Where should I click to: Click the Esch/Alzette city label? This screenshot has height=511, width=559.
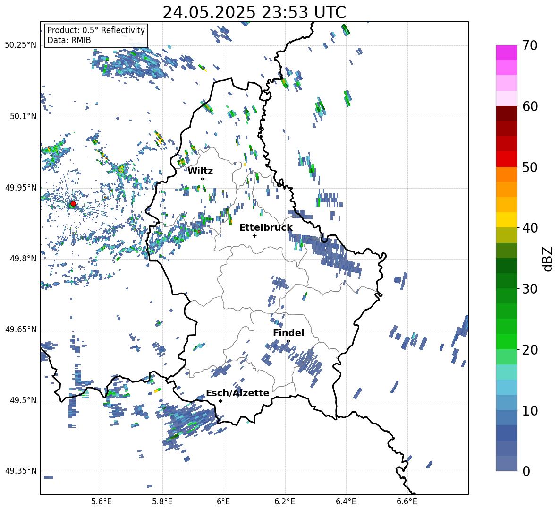tap(237, 393)
